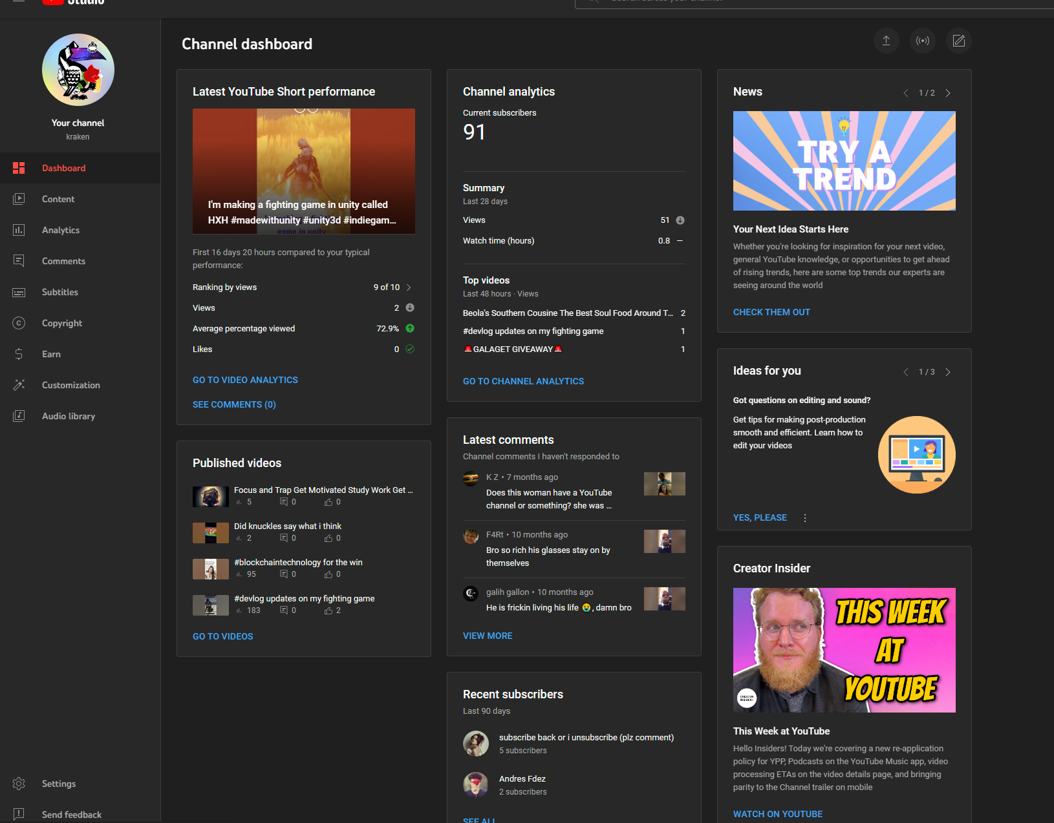The height and width of the screenshot is (823, 1054).
Task: Open the Try a Trend news image
Action: [844, 161]
